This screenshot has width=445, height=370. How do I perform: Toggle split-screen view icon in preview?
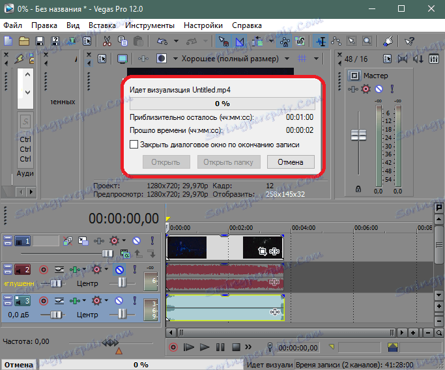[x=162, y=59]
